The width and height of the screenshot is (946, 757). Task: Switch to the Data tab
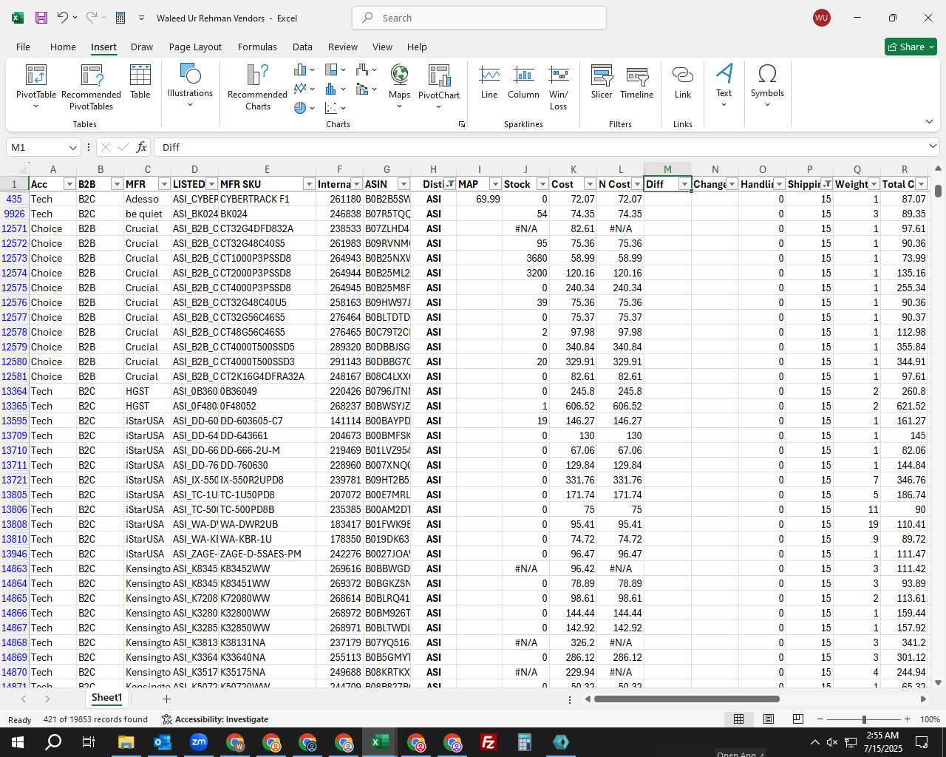click(x=302, y=47)
